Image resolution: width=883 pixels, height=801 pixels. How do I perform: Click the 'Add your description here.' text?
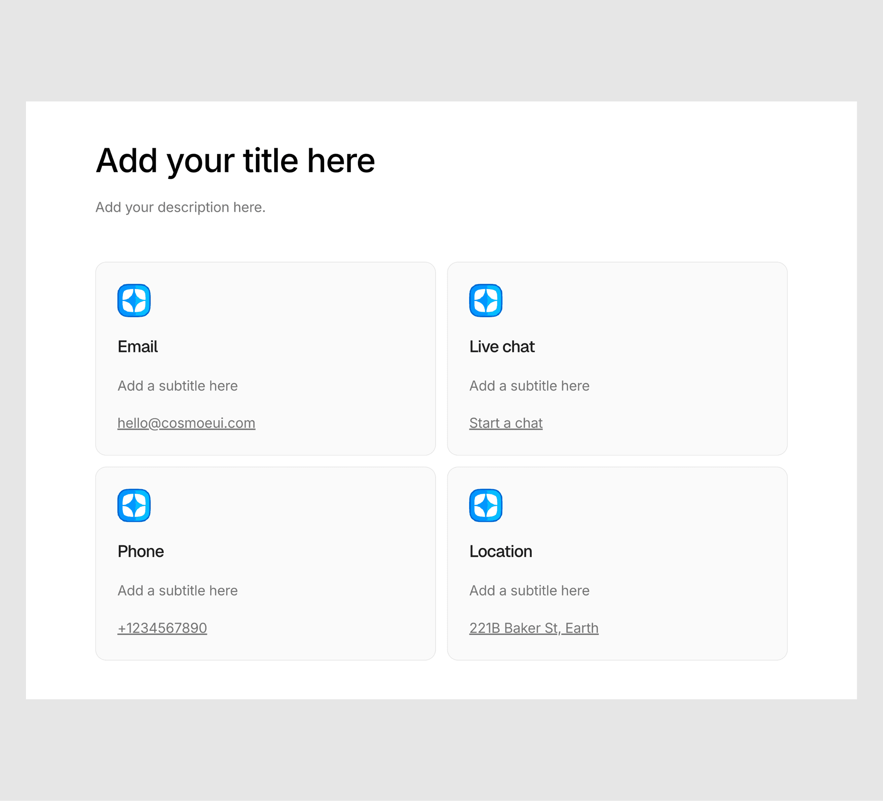point(180,207)
